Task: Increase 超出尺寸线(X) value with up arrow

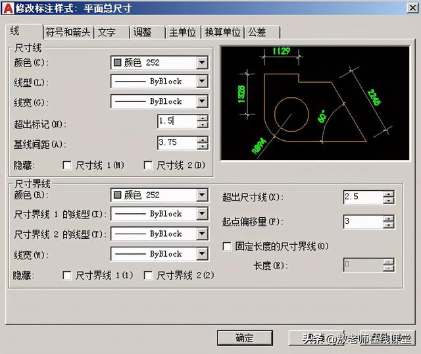Action: pyautogui.click(x=389, y=194)
